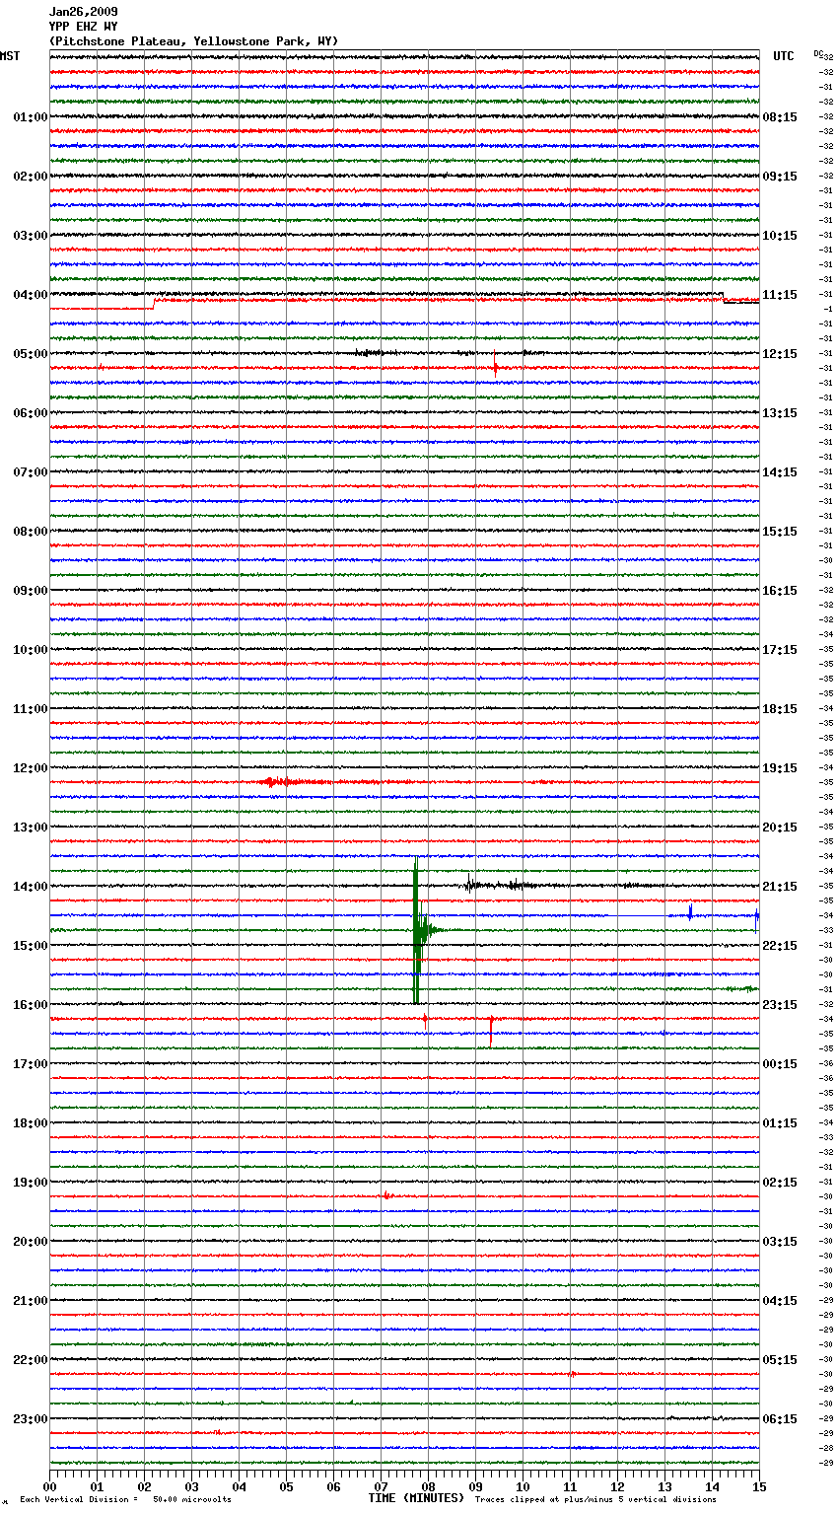The width and height of the screenshot is (838, 1513).
Task: Click the -1 DC offset value
Action: pyautogui.click(x=828, y=310)
